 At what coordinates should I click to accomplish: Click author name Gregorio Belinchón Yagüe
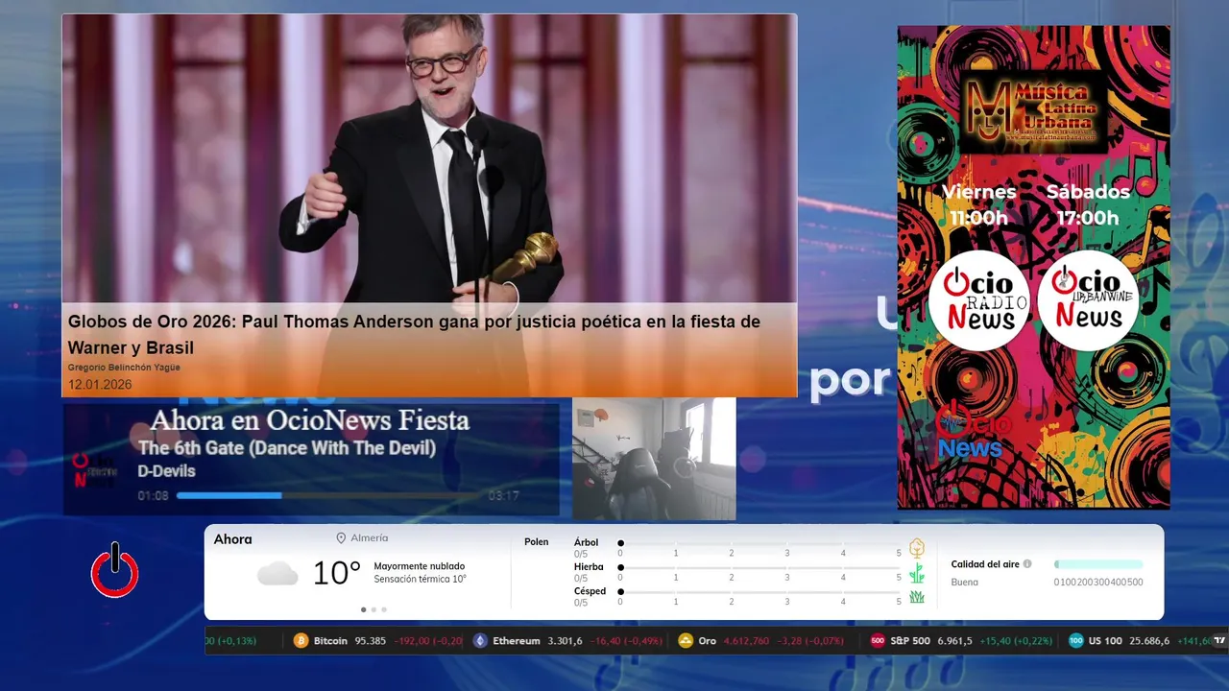pyautogui.click(x=124, y=368)
